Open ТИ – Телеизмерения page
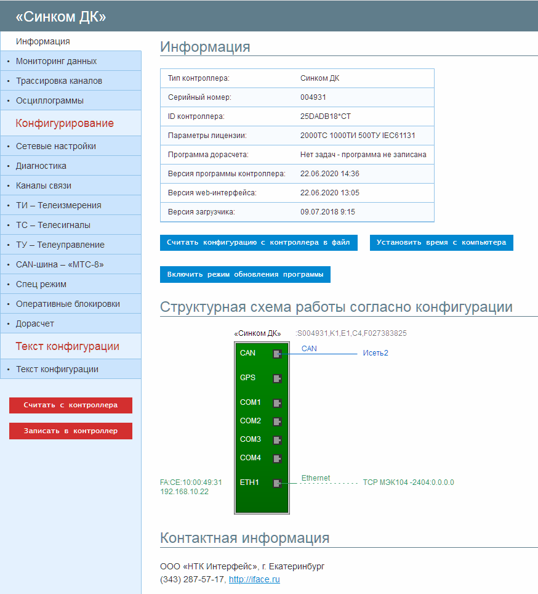 coord(58,205)
